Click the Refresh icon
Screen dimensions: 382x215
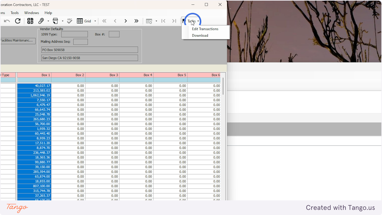(x=18, y=21)
